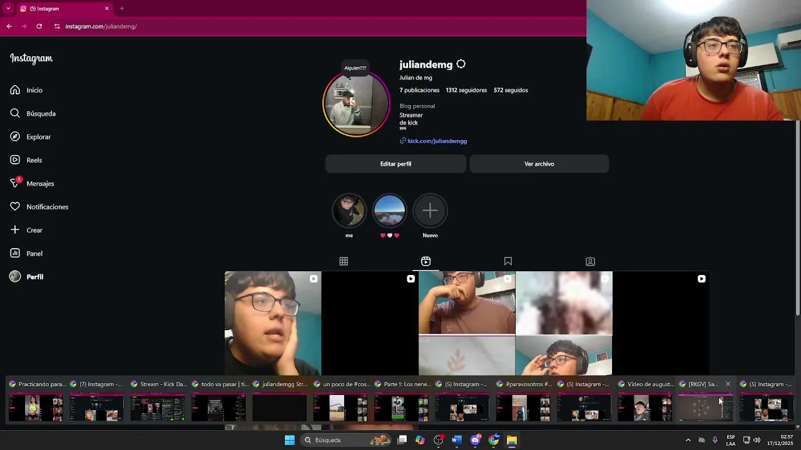This screenshot has height=450, width=801.
Task: Launch Copilot from the taskbar
Action: click(x=420, y=440)
